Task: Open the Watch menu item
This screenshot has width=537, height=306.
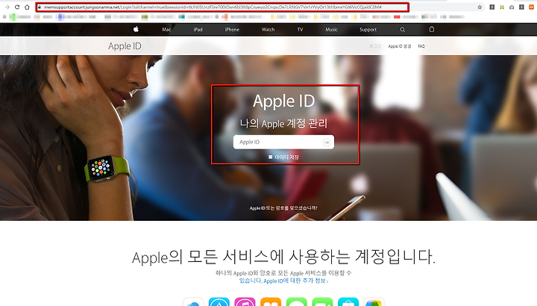Action: click(x=268, y=29)
